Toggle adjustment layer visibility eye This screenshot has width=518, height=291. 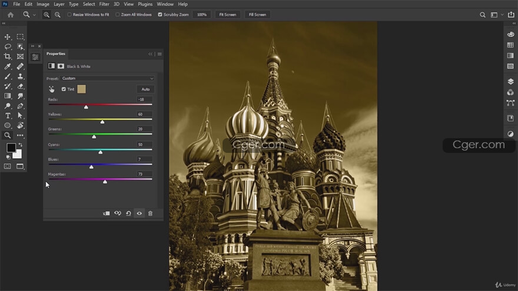coord(140,213)
